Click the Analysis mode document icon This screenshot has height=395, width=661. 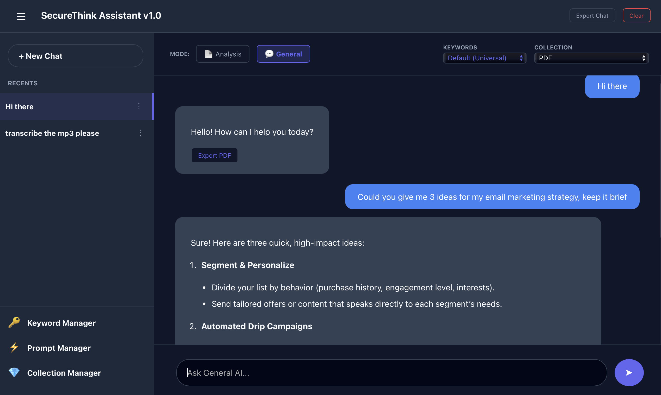point(208,54)
